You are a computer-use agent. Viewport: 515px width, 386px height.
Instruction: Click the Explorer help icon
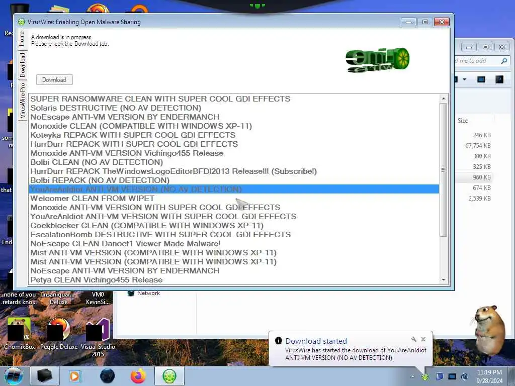click(499, 79)
